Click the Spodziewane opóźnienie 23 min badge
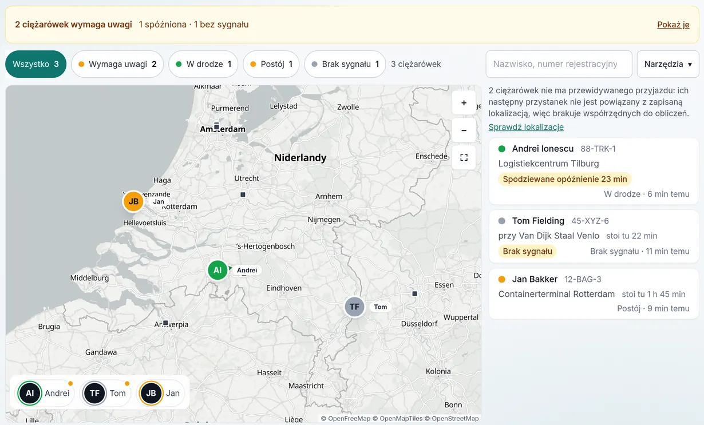The height and width of the screenshot is (425, 704). click(x=565, y=179)
